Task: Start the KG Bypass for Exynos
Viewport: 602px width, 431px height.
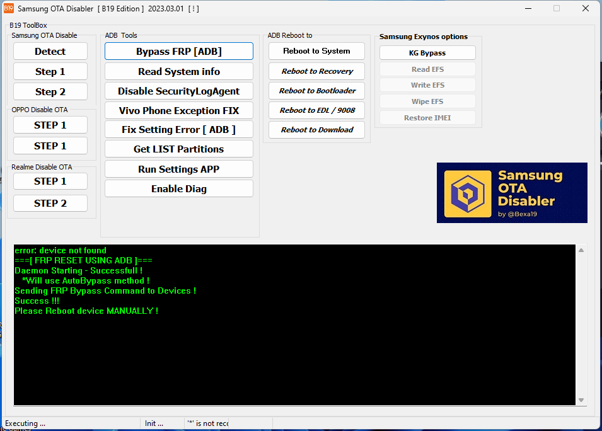Action: pyautogui.click(x=427, y=53)
